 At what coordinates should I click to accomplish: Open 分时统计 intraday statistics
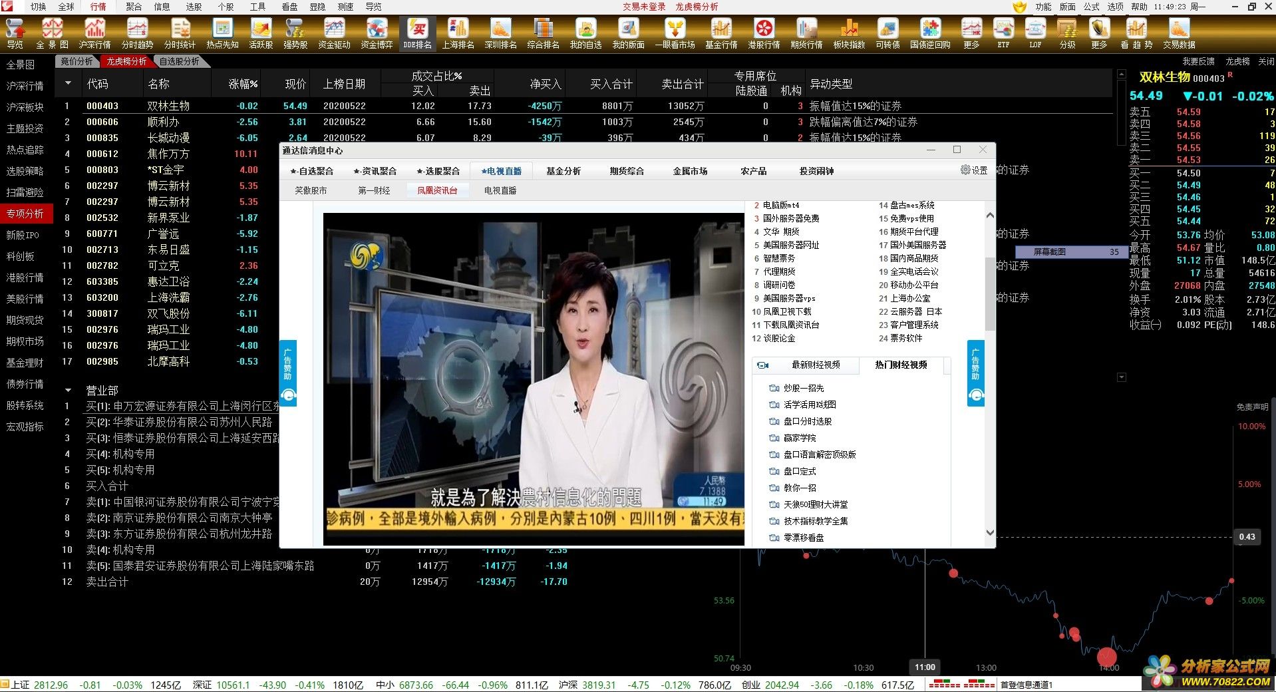(x=180, y=33)
